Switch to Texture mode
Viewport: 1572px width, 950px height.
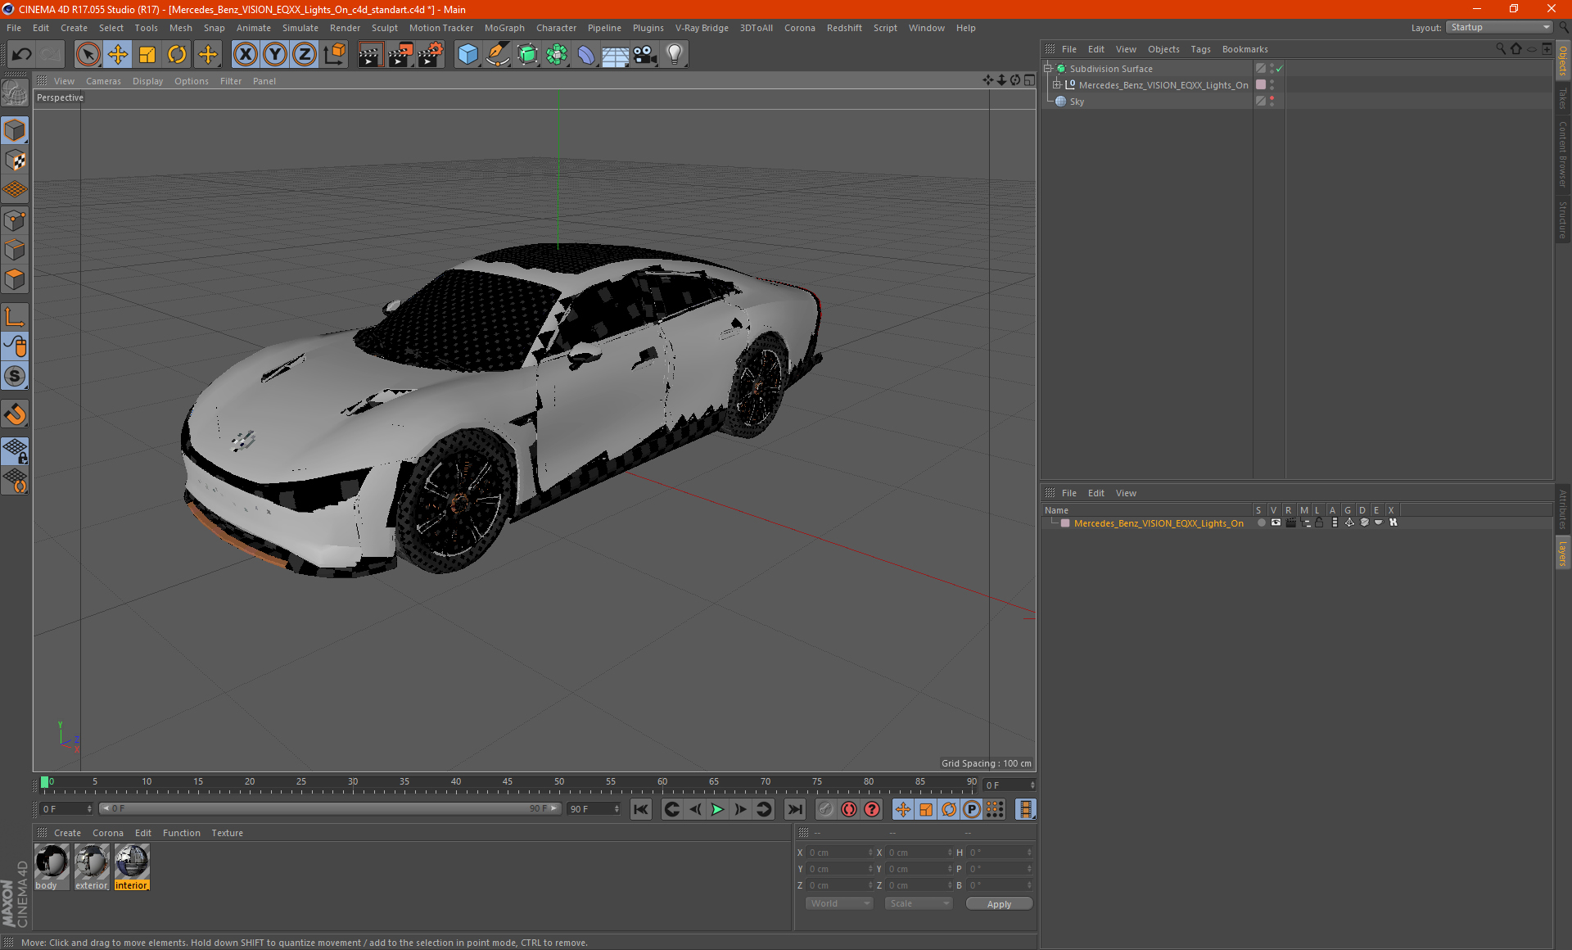(x=16, y=161)
